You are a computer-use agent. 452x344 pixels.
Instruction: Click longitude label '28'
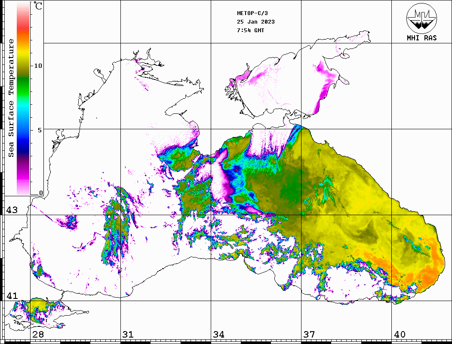click(x=38, y=335)
